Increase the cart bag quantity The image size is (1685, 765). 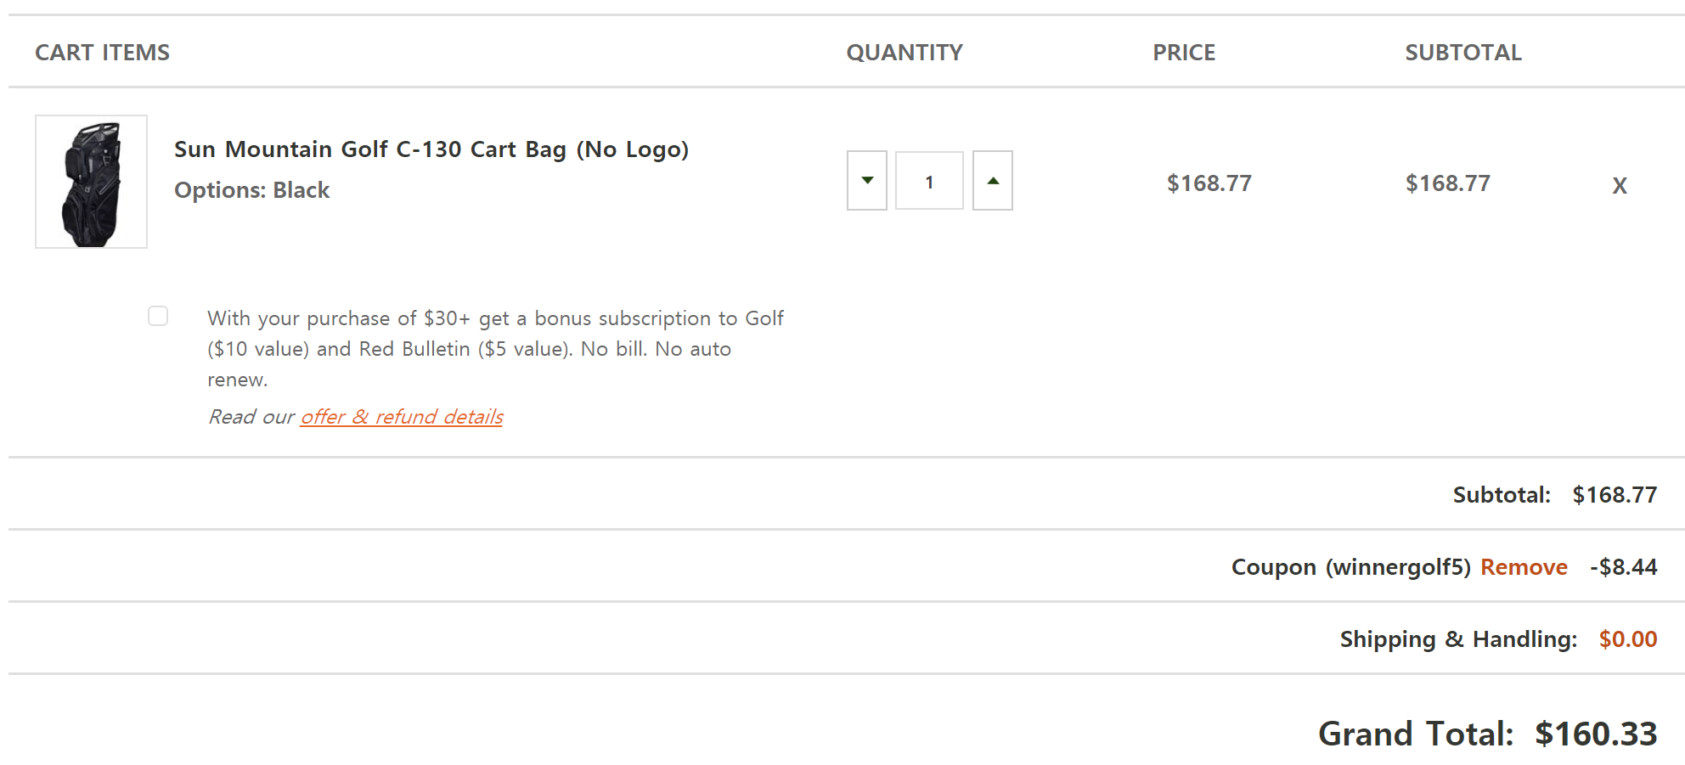coord(992,181)
